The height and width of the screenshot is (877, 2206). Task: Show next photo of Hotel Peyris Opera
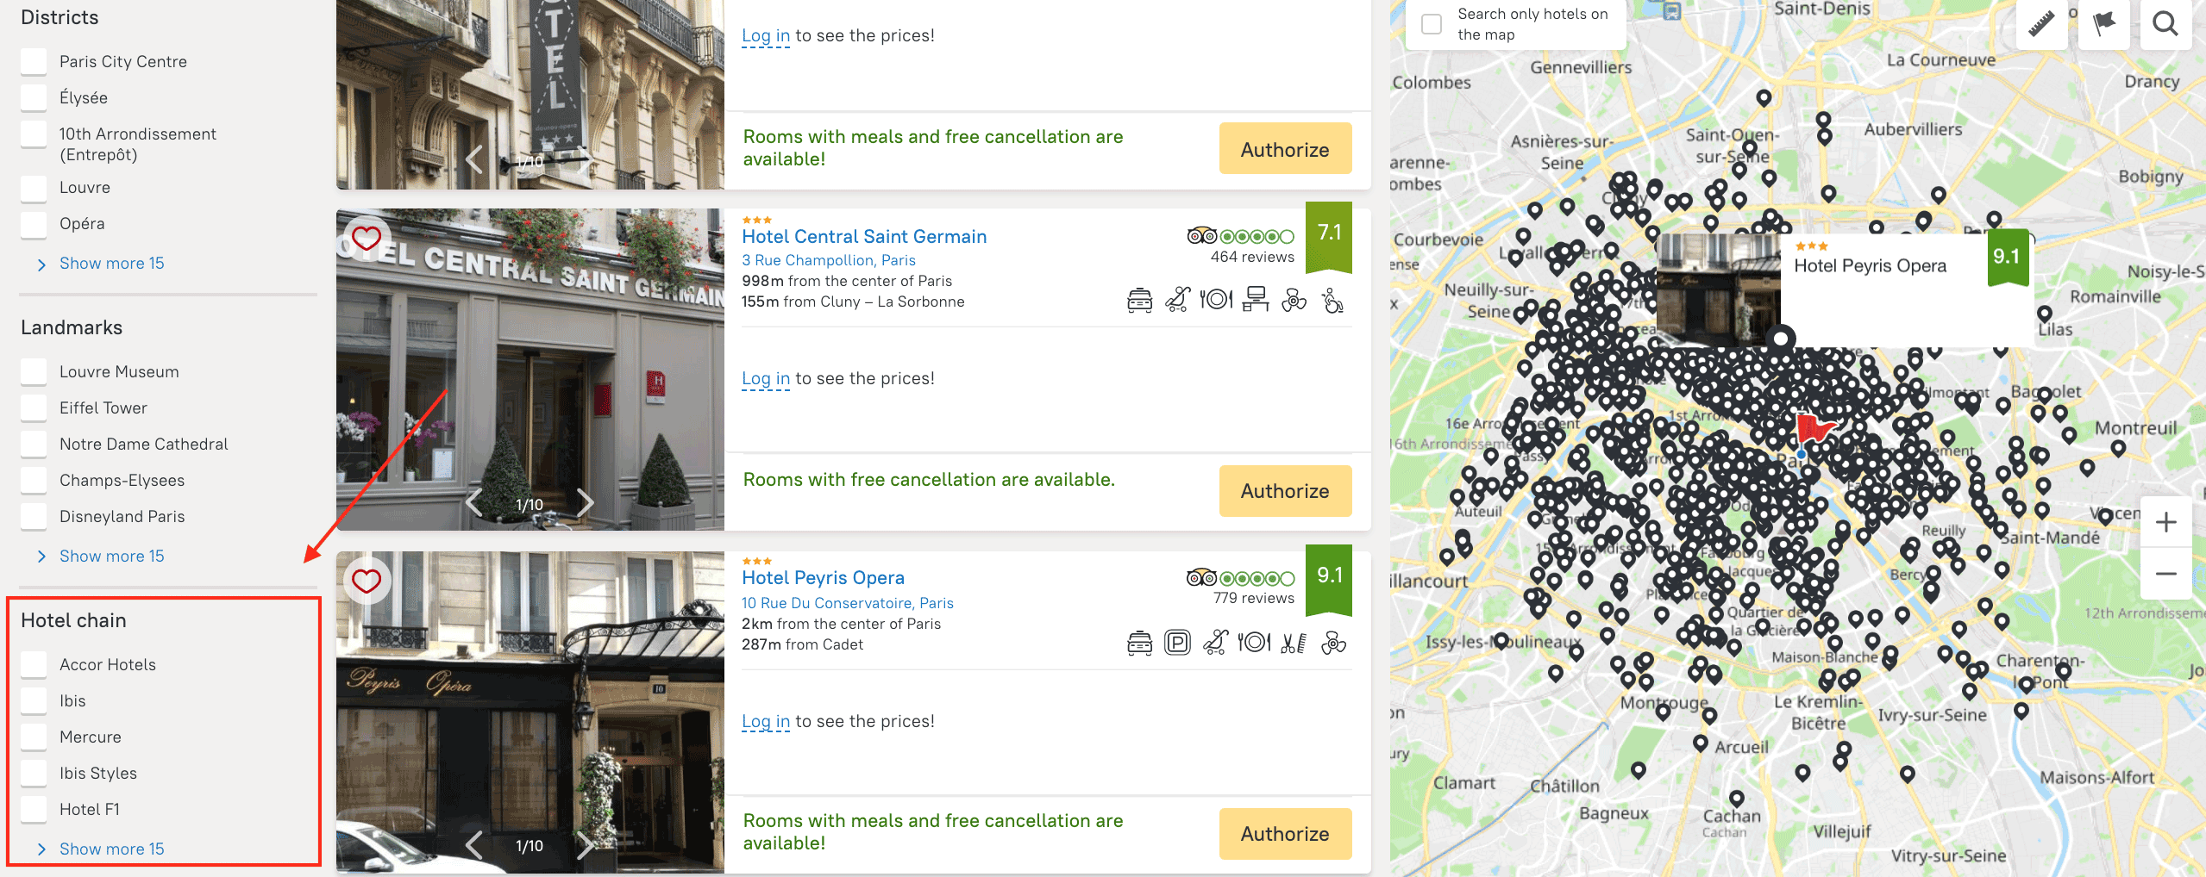[586, 845]
